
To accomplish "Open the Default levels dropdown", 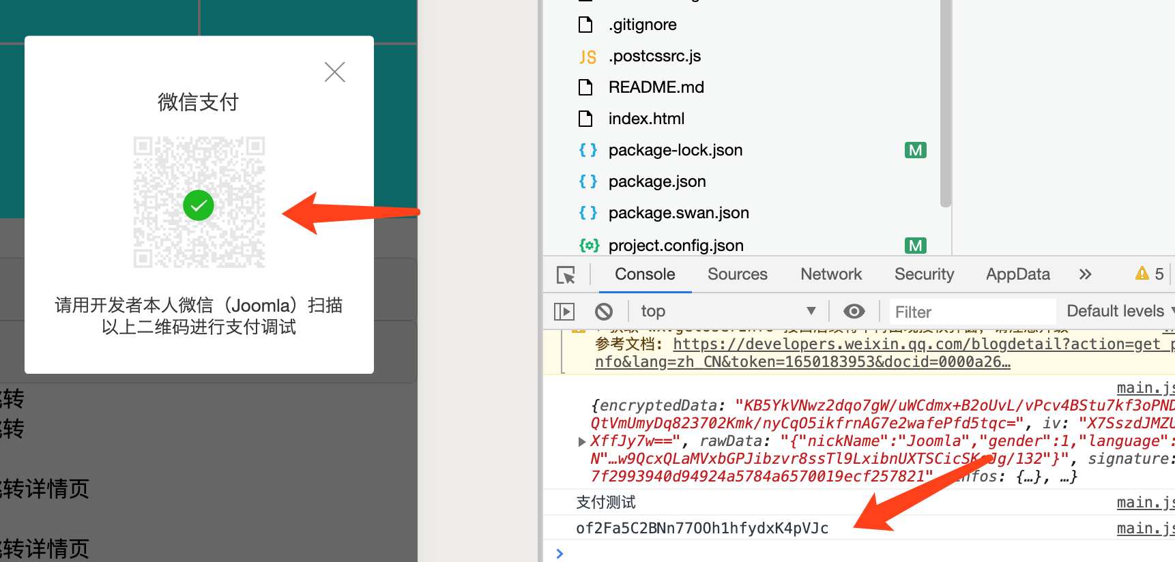I will 1120,311.
